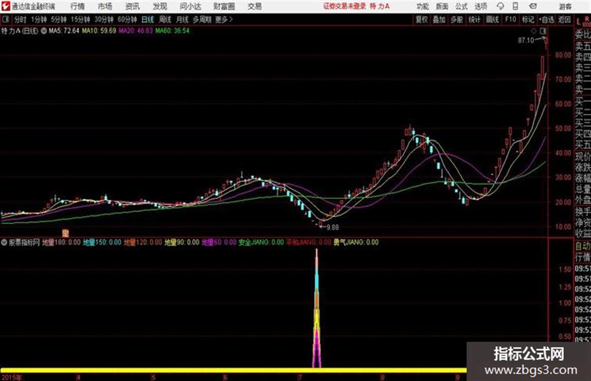
Task: Click the yellow baseline bar in the subchart
Action: pos(234,370)
